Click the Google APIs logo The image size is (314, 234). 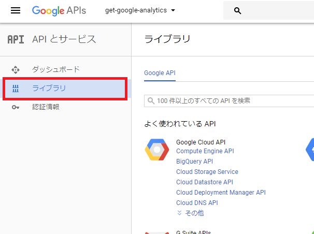(x=59, y=10)
